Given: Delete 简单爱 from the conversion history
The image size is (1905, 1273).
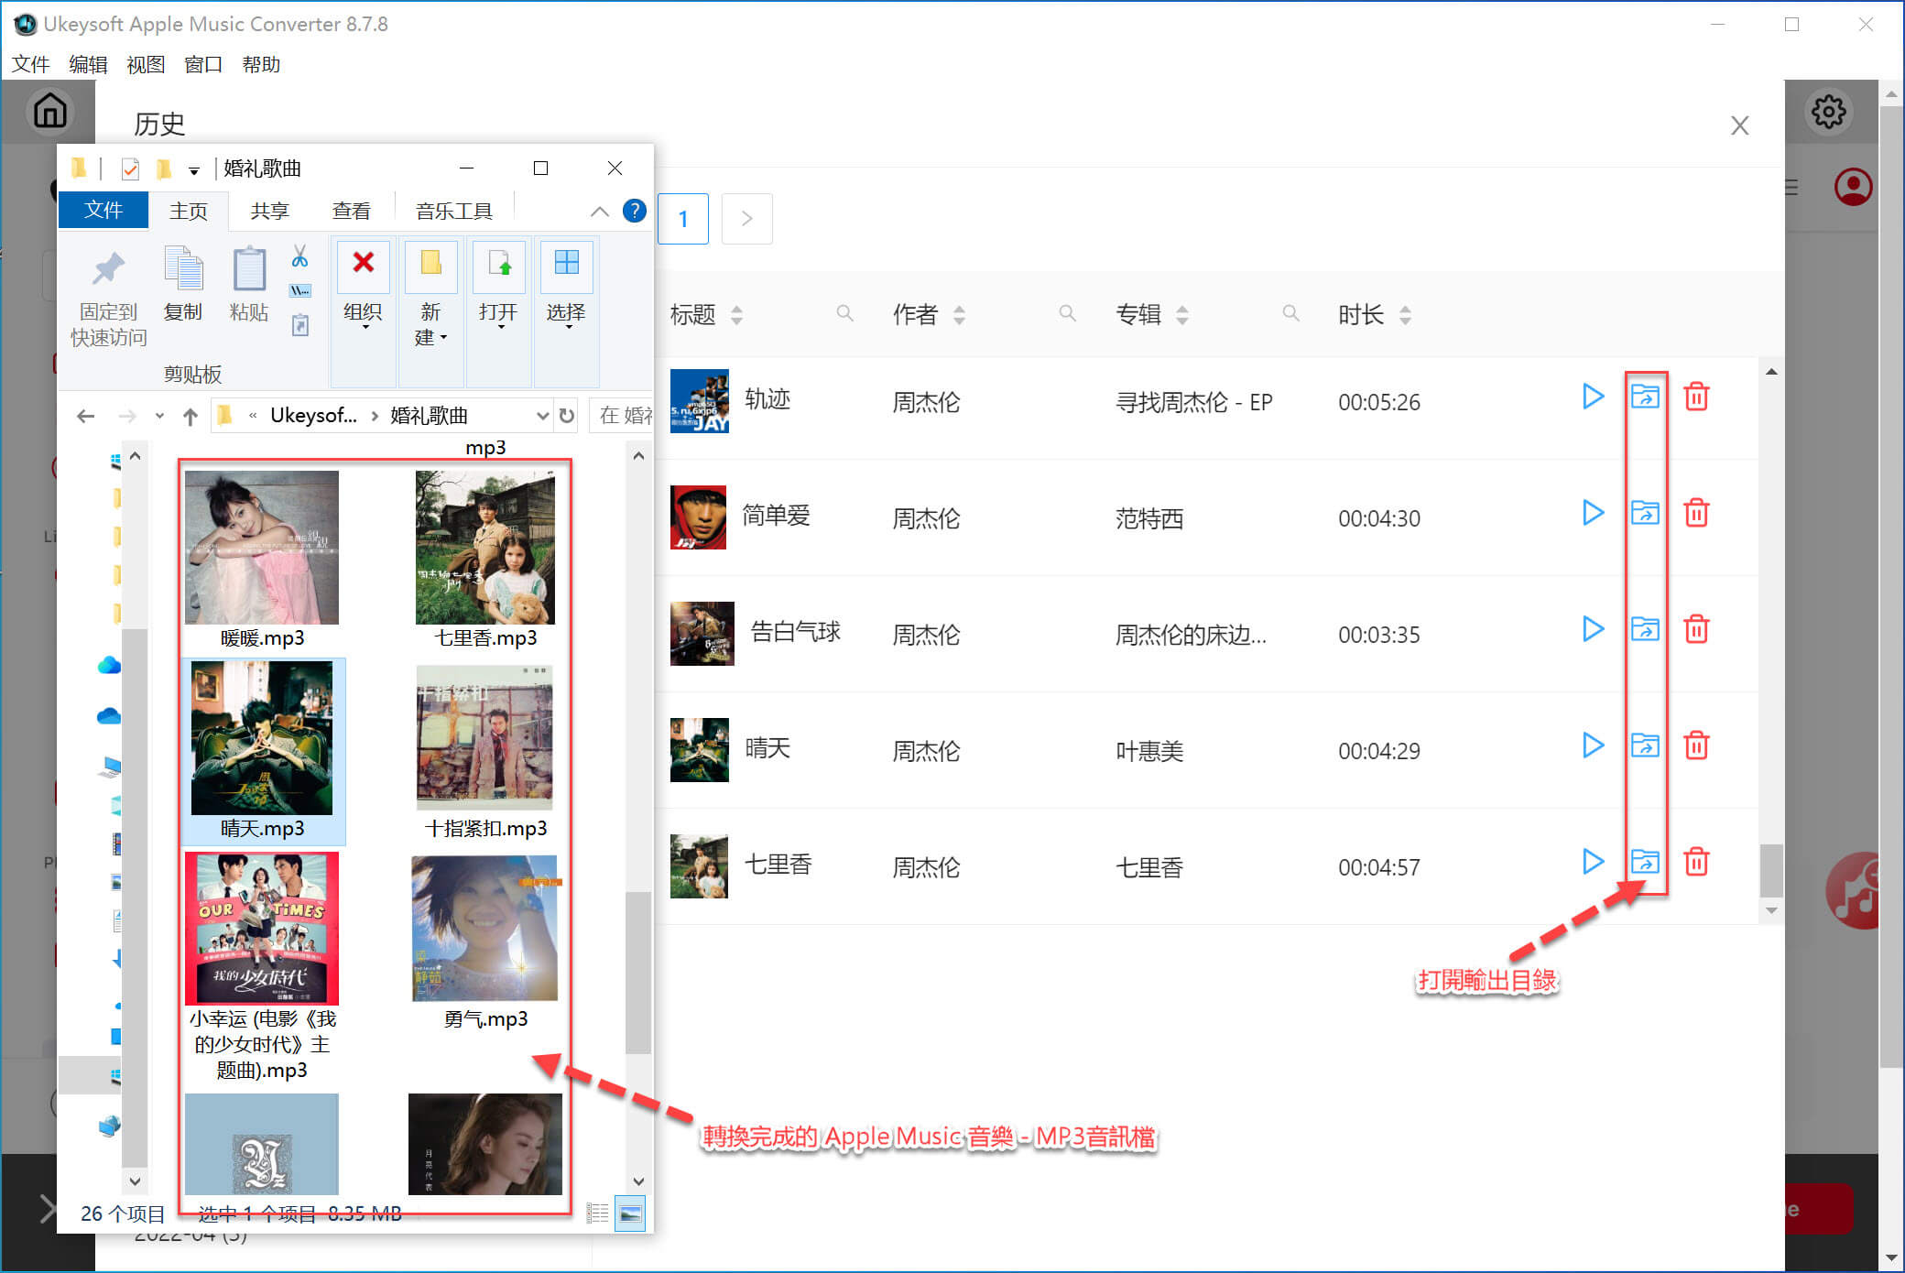Looking at the screenshot, I should tap(1696, 514).
